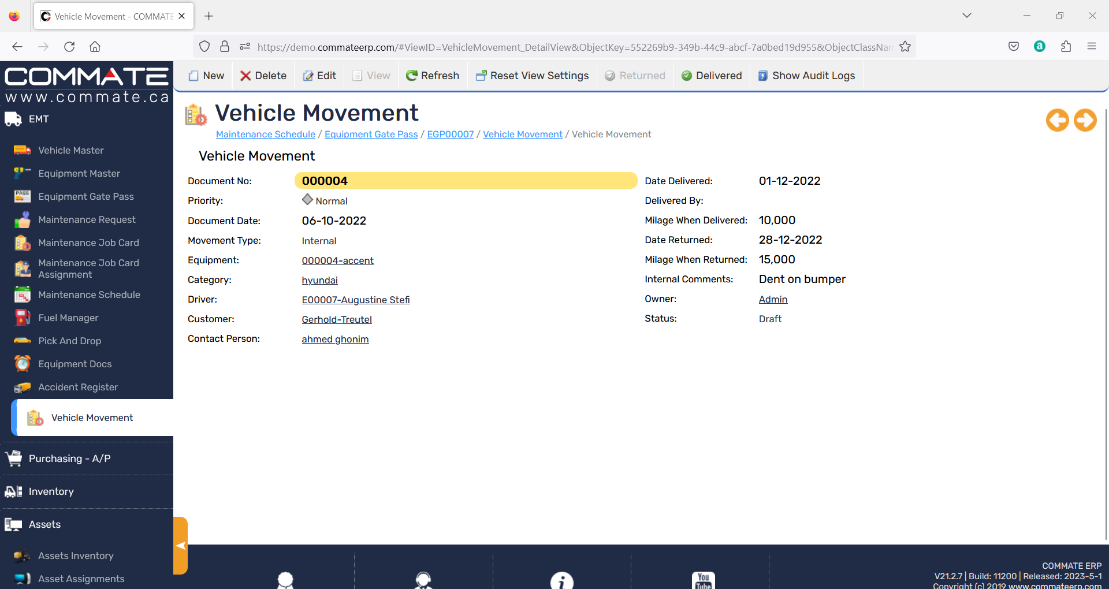1109x589 pixels.
Task: Open Edit mode for the record
Action: (x=319, y=76)
